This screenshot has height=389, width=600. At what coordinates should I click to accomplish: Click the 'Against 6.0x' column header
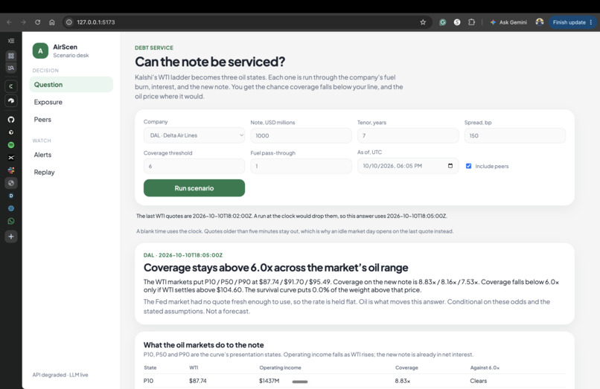485,367
